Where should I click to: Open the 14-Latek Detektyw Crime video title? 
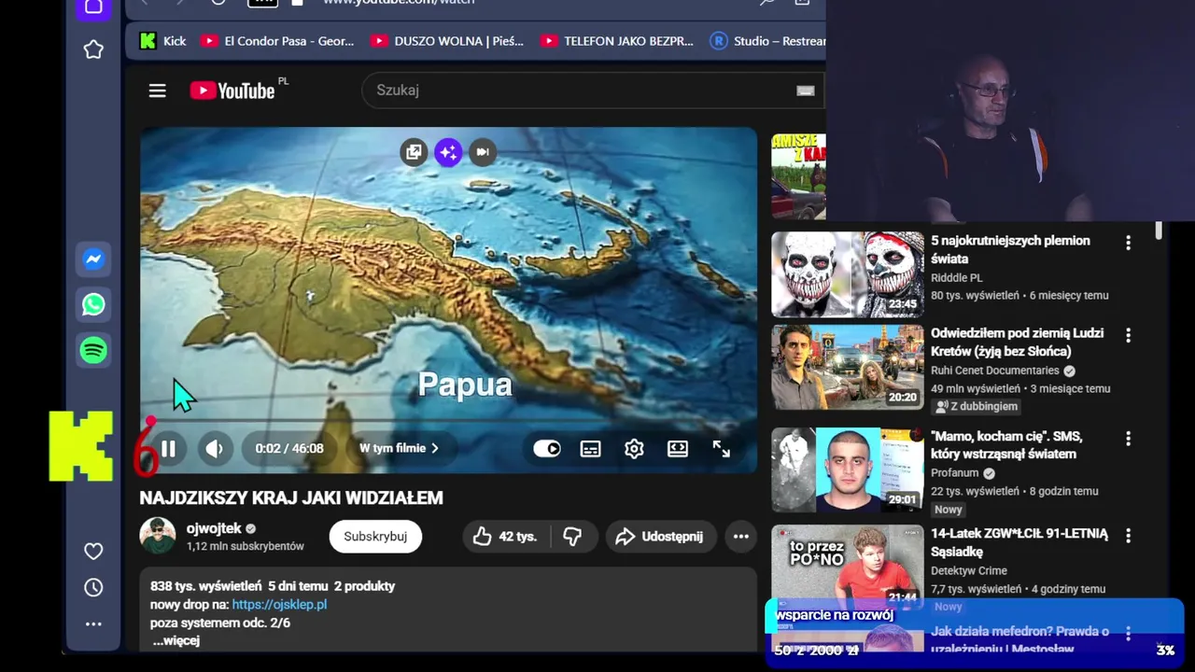tap(1019, 542)
